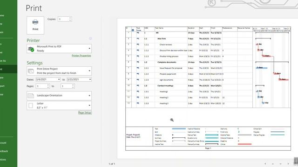Move preview one page up

tap(273, 164)
